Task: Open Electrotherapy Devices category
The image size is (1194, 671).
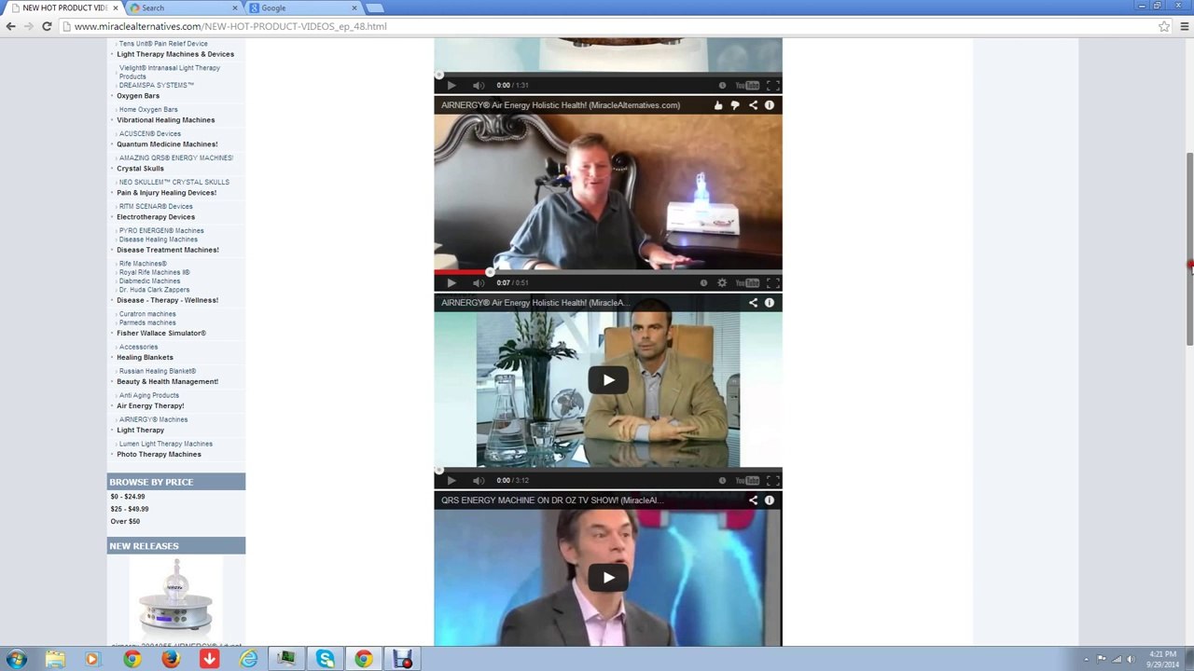Action: (x=156, y=217)
